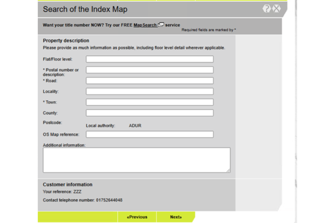
Task: Close the Search of the Index Map form
Action: pos(276,9)
